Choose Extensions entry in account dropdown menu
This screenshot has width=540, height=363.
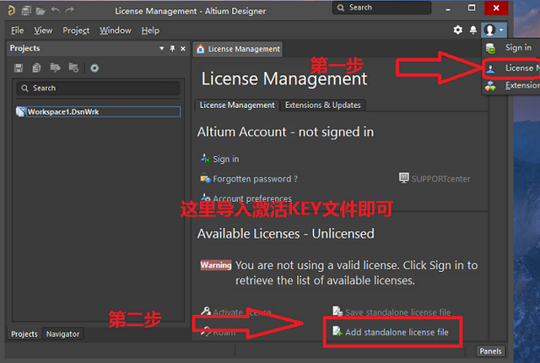pos(522,85)
